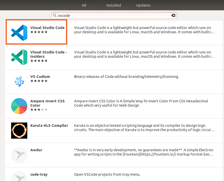
Task: Open the Updates tab
Action: [x=143, y=5]
